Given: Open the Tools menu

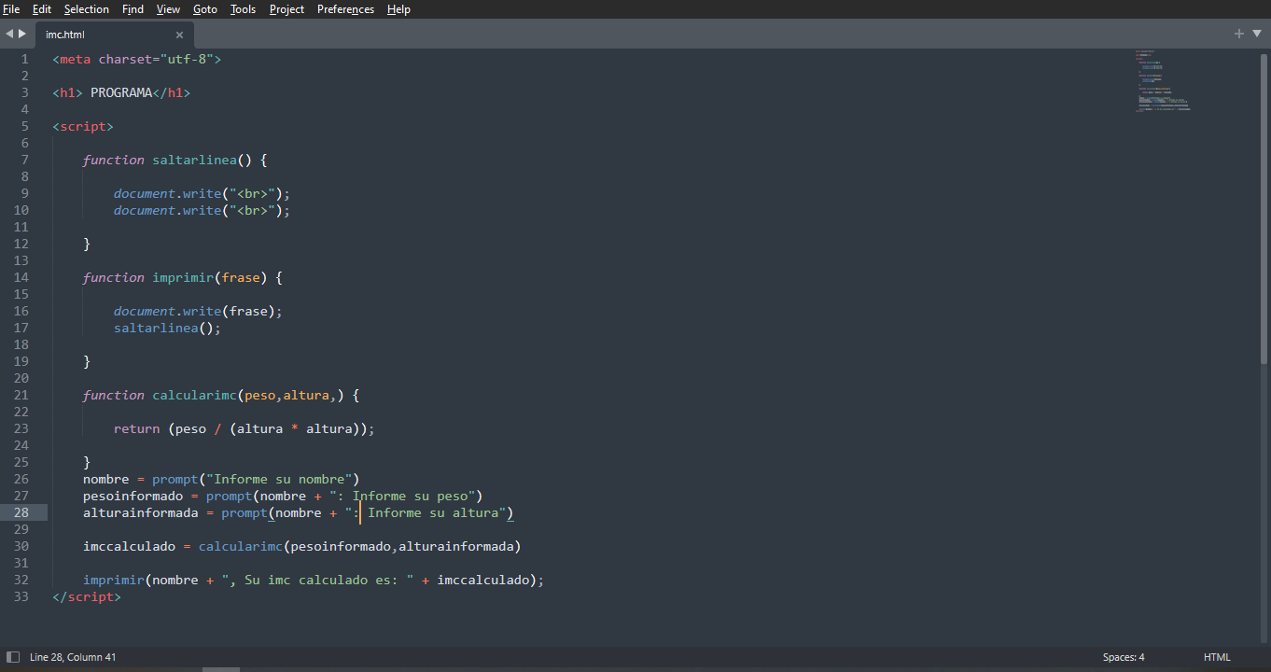Looking at the screenshot, I should (x=243, y=9).
